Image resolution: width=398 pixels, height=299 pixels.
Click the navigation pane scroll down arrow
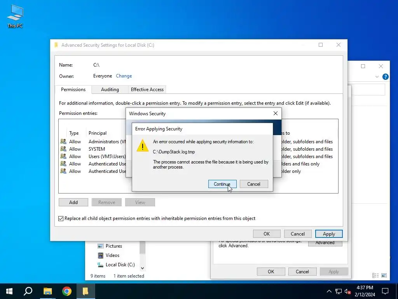coord(142,268)
